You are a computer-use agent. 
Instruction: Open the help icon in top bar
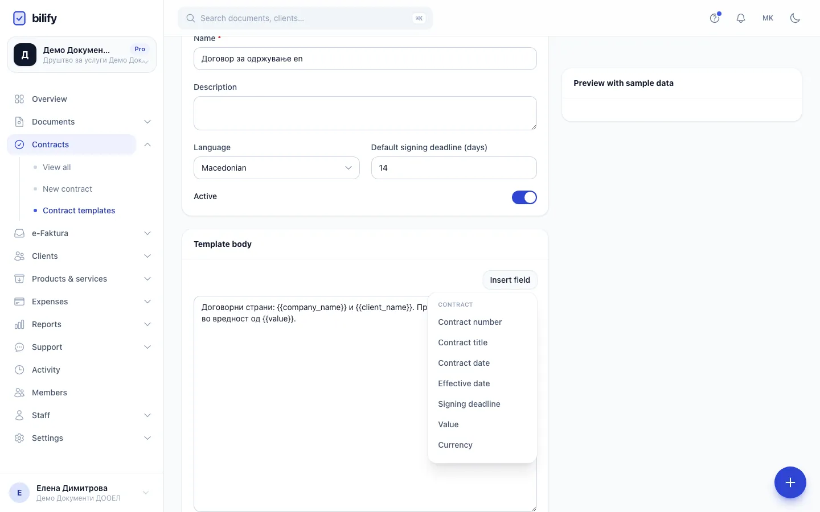pos(715,18)
